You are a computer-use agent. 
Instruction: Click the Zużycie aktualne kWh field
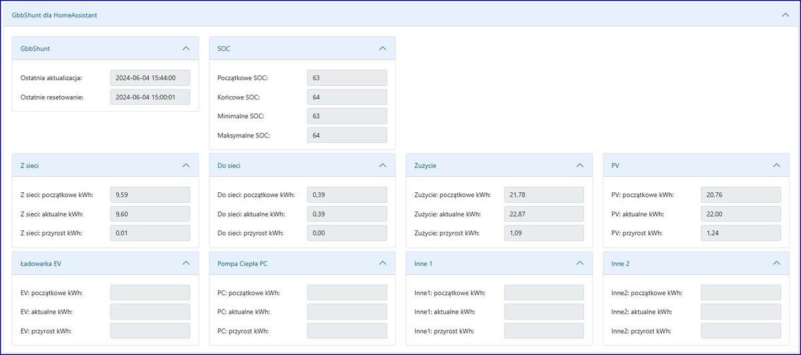click(544, 214)
